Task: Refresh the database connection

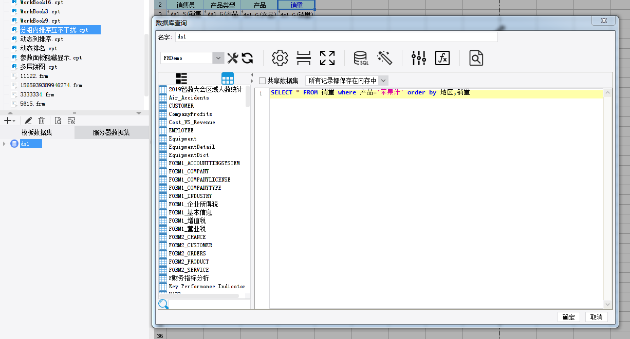Action: tap(247, 58)
